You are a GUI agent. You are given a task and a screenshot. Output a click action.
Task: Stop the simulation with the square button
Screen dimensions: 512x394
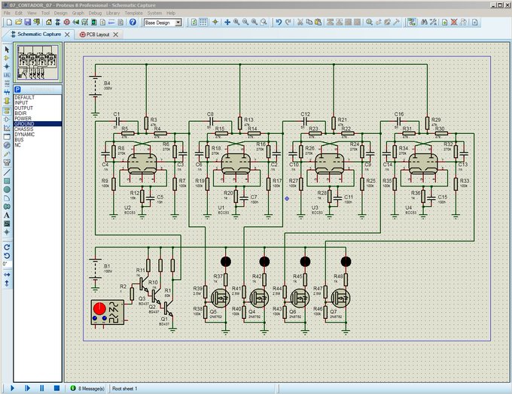56,388
